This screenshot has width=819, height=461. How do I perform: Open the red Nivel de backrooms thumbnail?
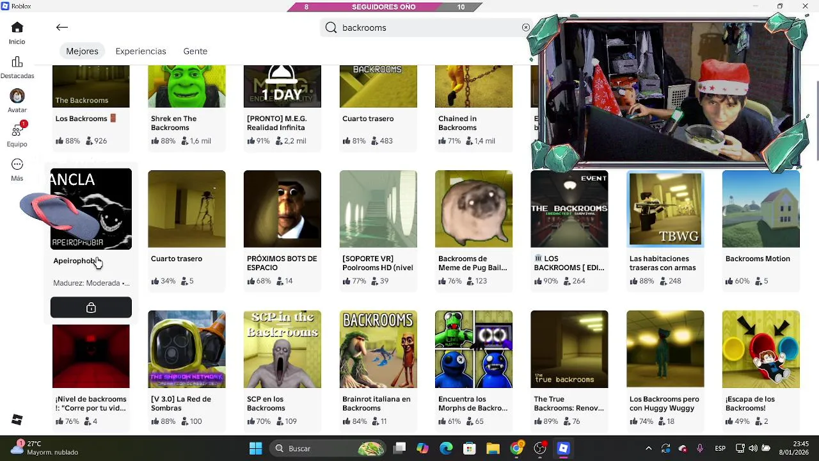pos(91,356)
